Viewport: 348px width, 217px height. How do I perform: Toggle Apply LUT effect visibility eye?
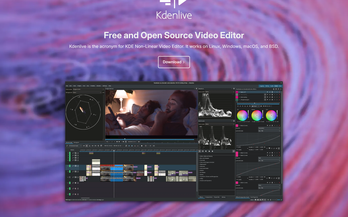[267, 92]
